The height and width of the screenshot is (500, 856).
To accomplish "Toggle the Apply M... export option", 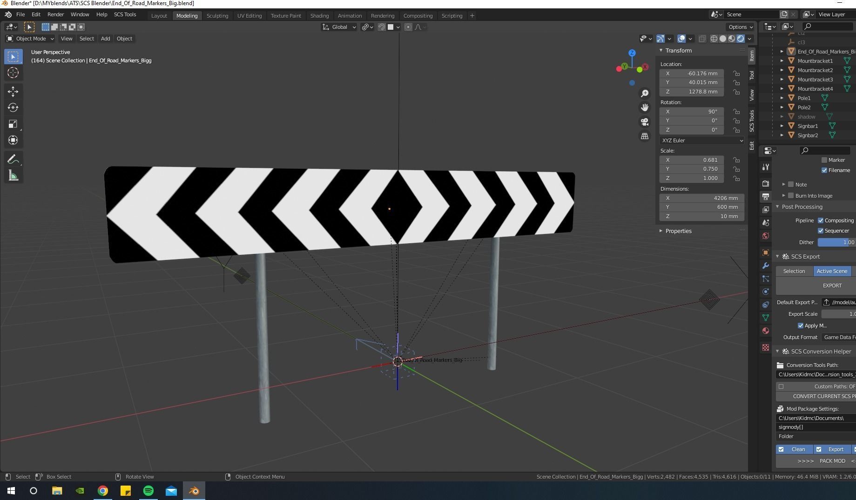I will (801, 325).
